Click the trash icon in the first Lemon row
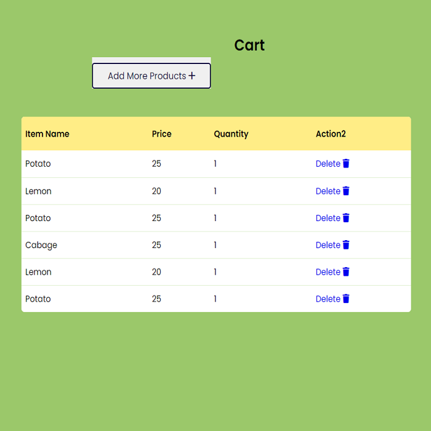The width and height of the screenshot is (431, 431). coord(346,191)
